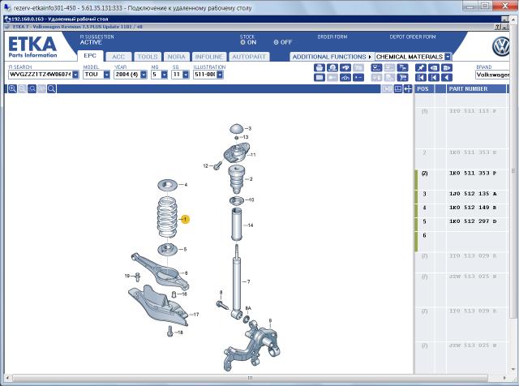The width and height of the screenshot is (519, 386).
Task: Click the Volkswagen logo
Action: (x=501, y=47)
